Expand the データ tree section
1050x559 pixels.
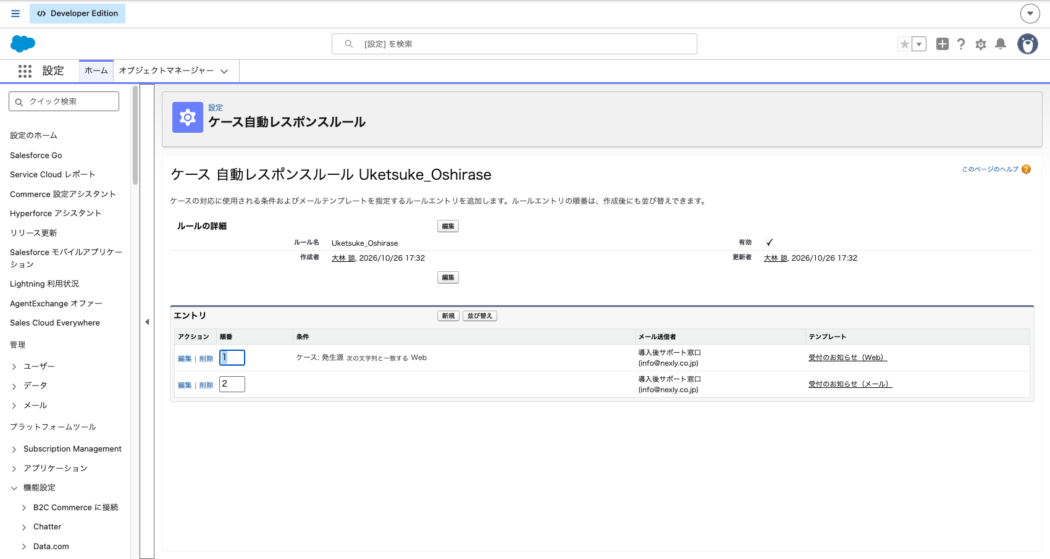(14, 386)
